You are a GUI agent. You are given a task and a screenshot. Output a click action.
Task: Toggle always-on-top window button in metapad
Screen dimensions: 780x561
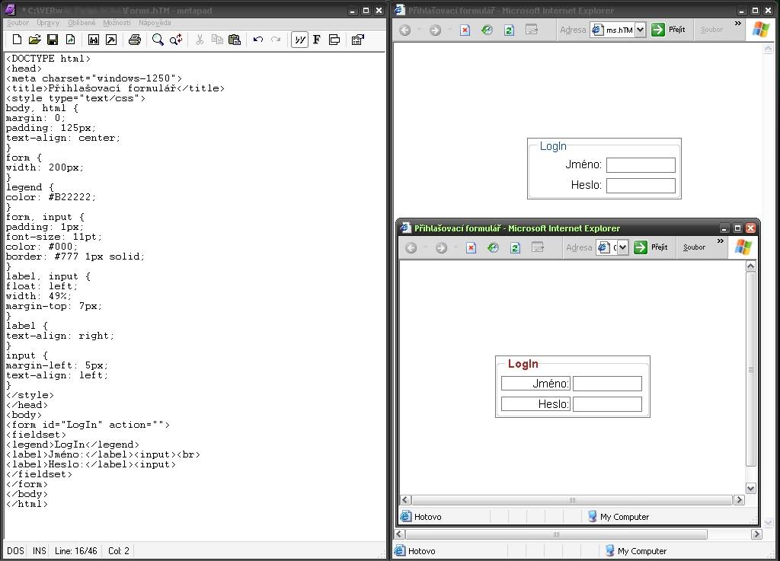[334, 40]
